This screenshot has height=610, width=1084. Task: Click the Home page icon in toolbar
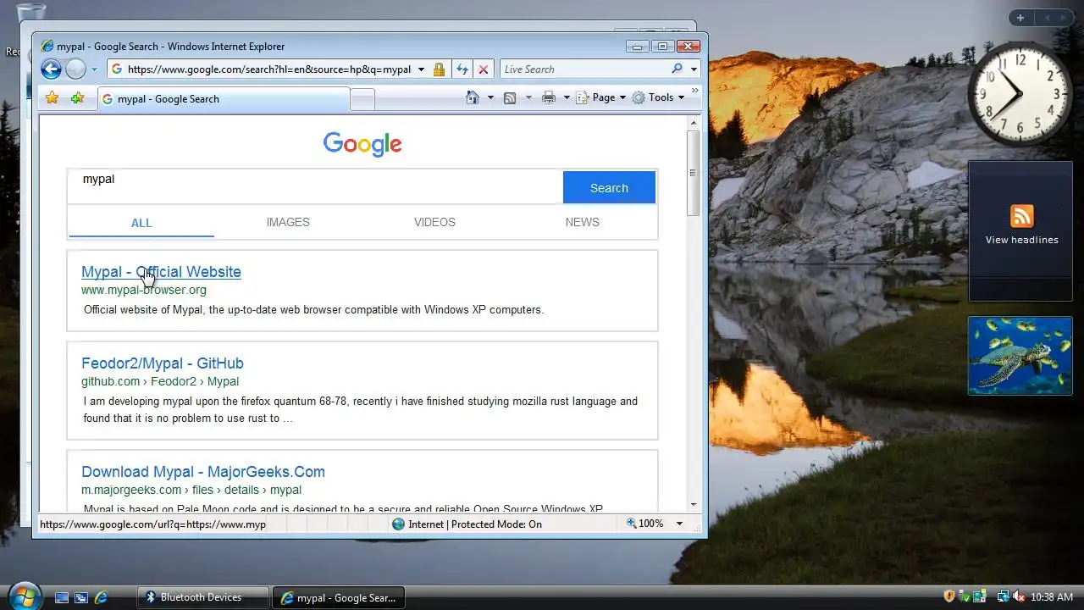point(473,97)
